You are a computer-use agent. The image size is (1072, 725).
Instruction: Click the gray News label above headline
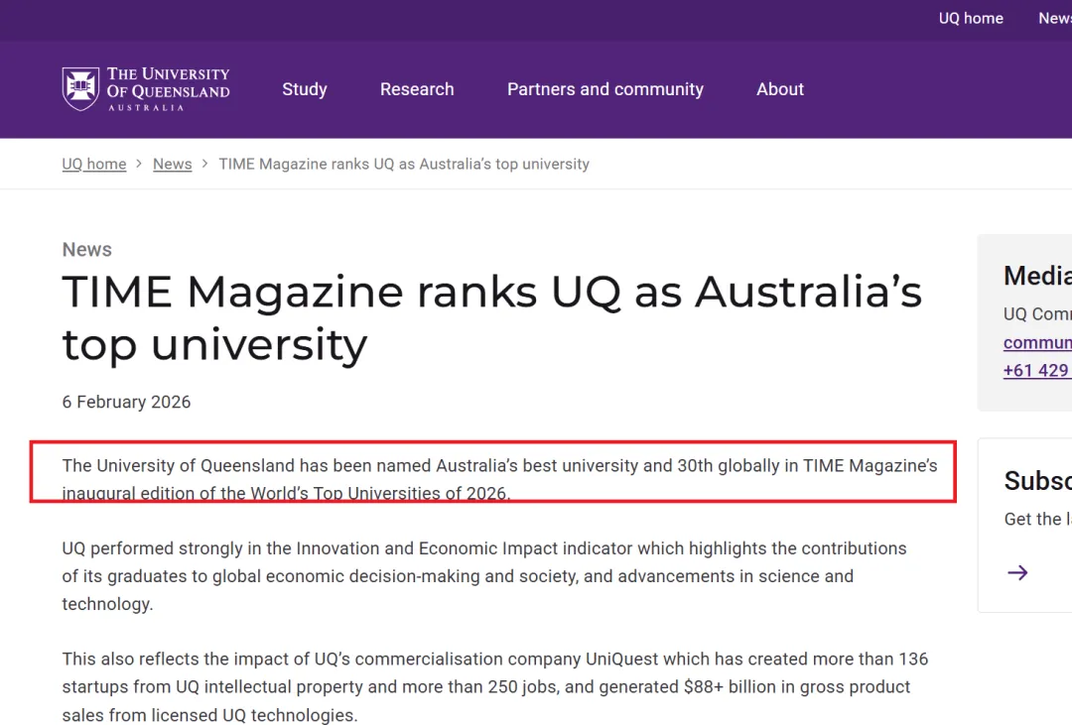(86, 249)
